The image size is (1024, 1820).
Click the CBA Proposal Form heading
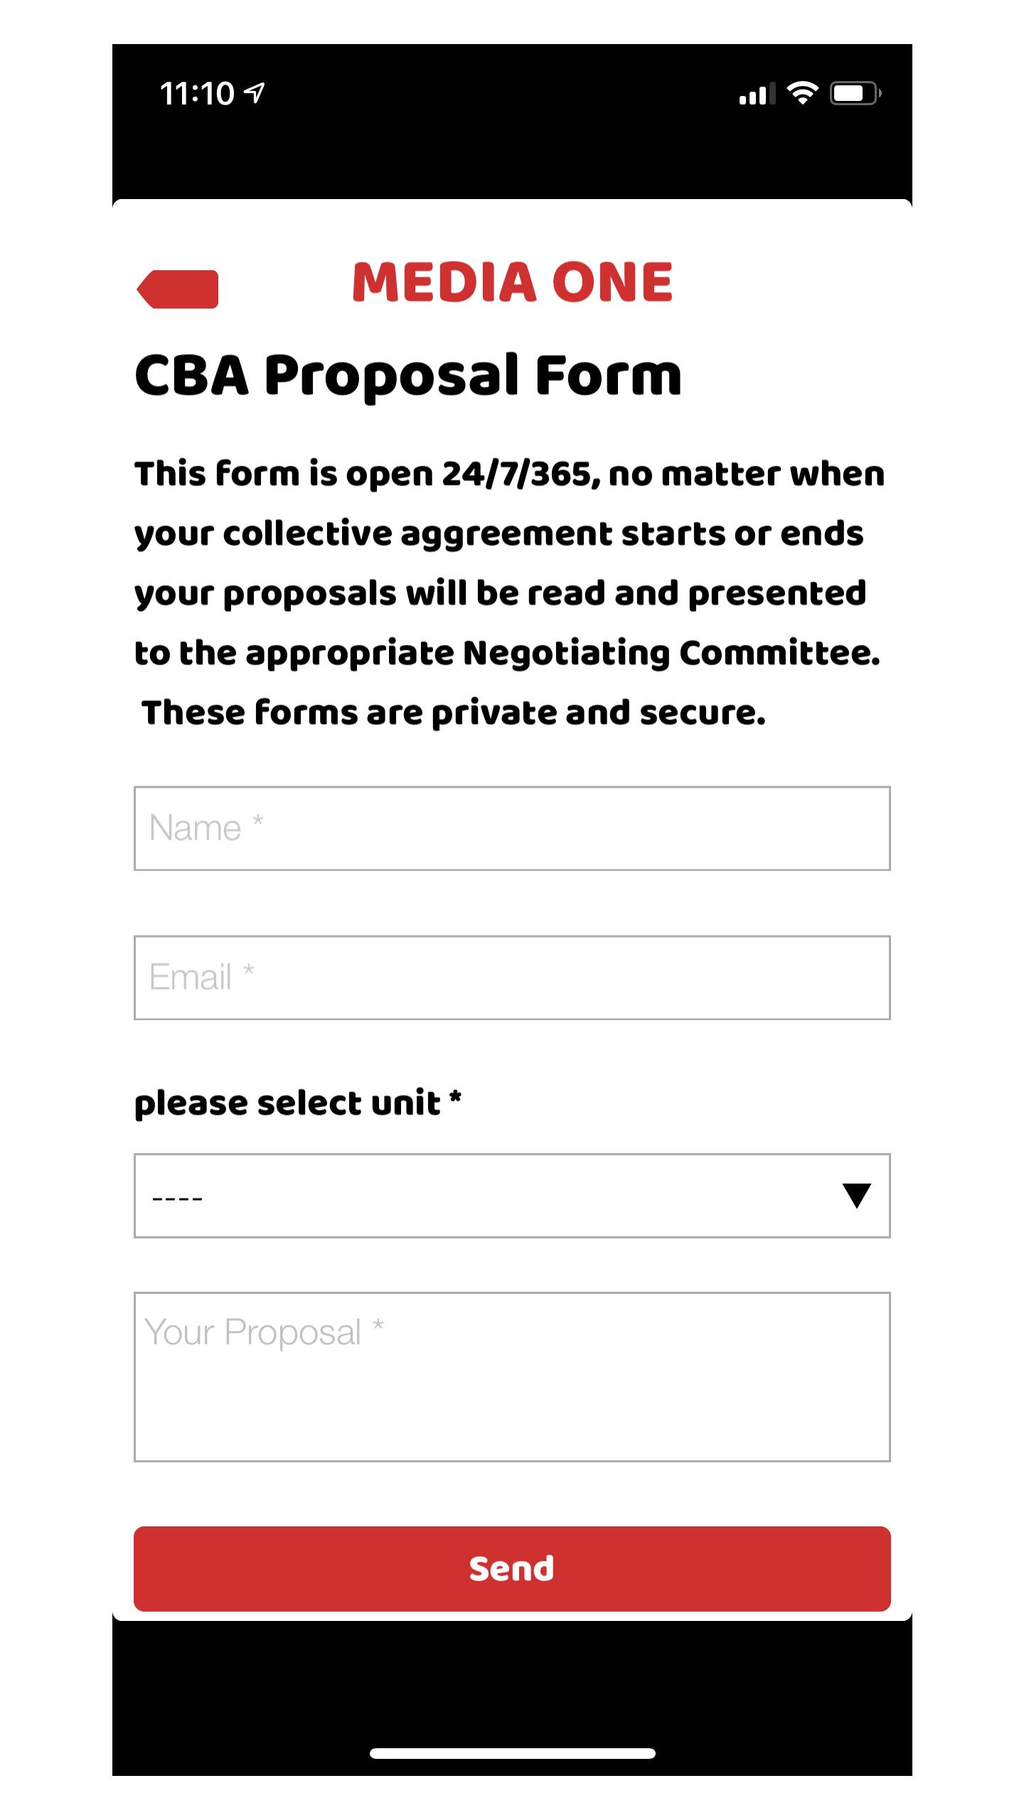pos(408,375)
